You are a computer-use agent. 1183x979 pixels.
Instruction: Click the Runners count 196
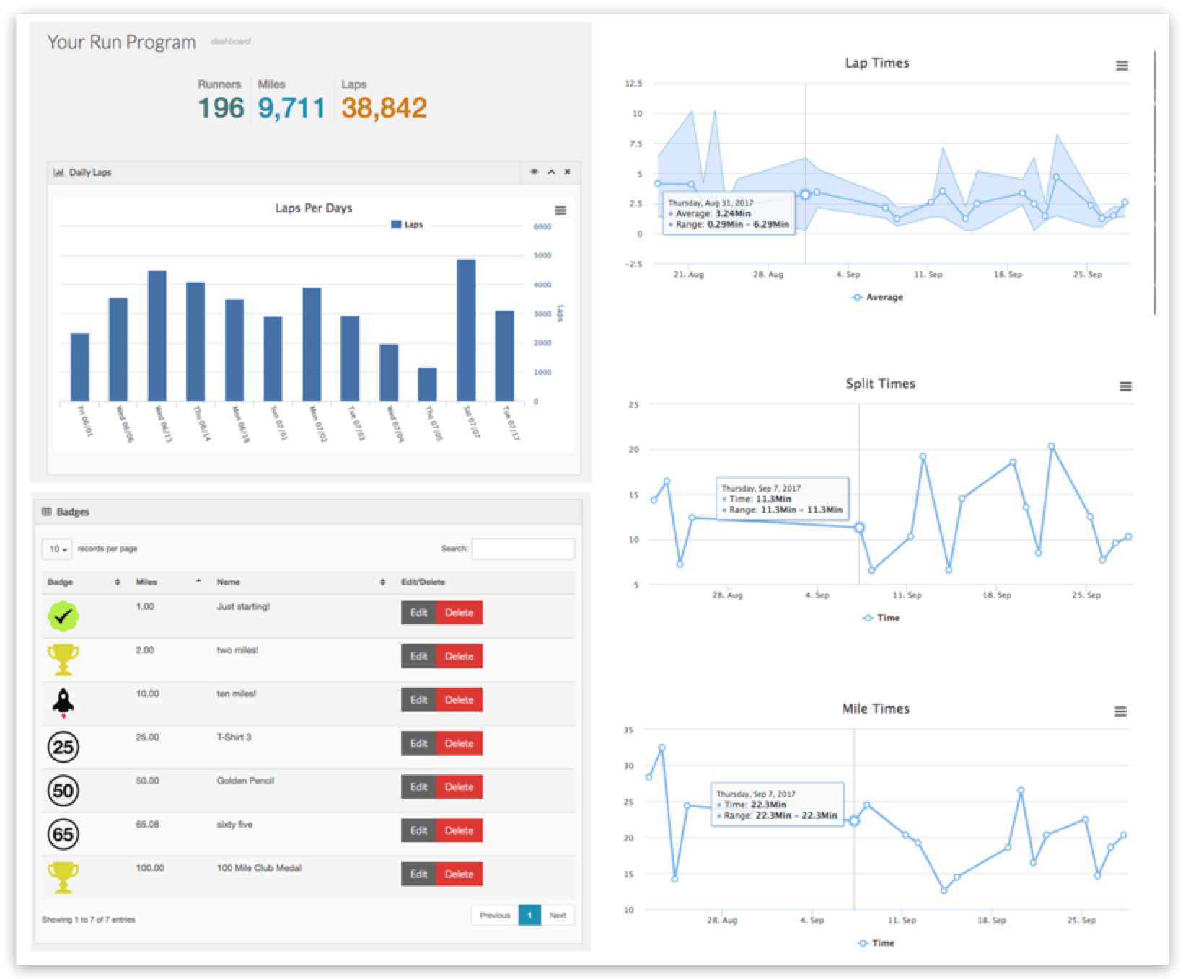coord(221,108)
